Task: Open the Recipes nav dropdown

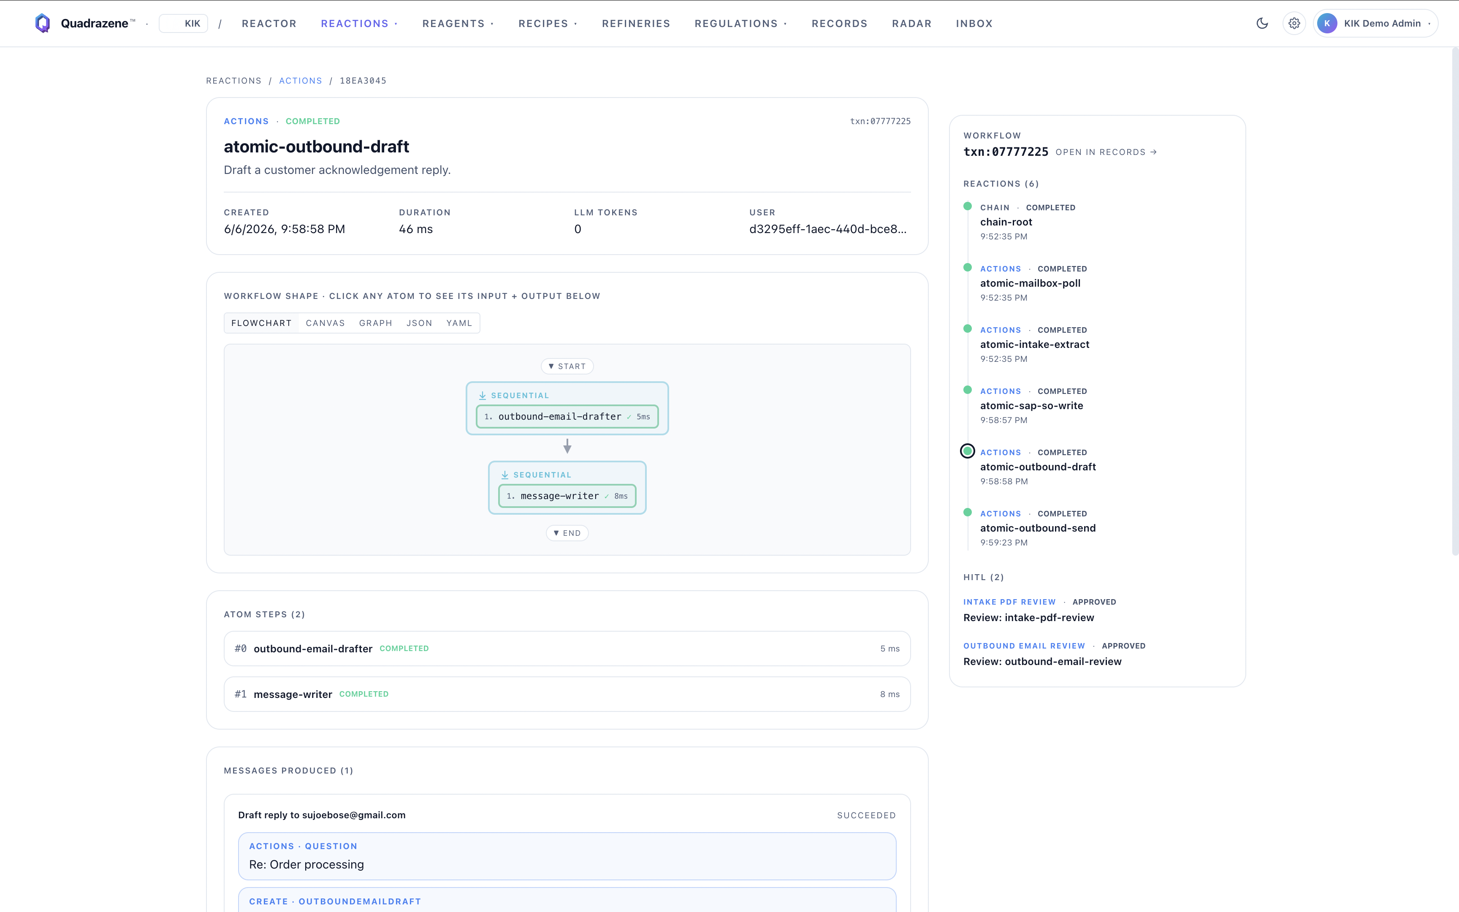Action: tap(548, 24)
